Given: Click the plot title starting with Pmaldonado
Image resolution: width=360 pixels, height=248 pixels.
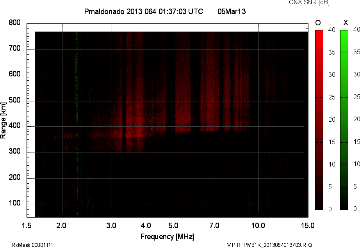Looking at the screenshot, I should click(x=143, y=12).
